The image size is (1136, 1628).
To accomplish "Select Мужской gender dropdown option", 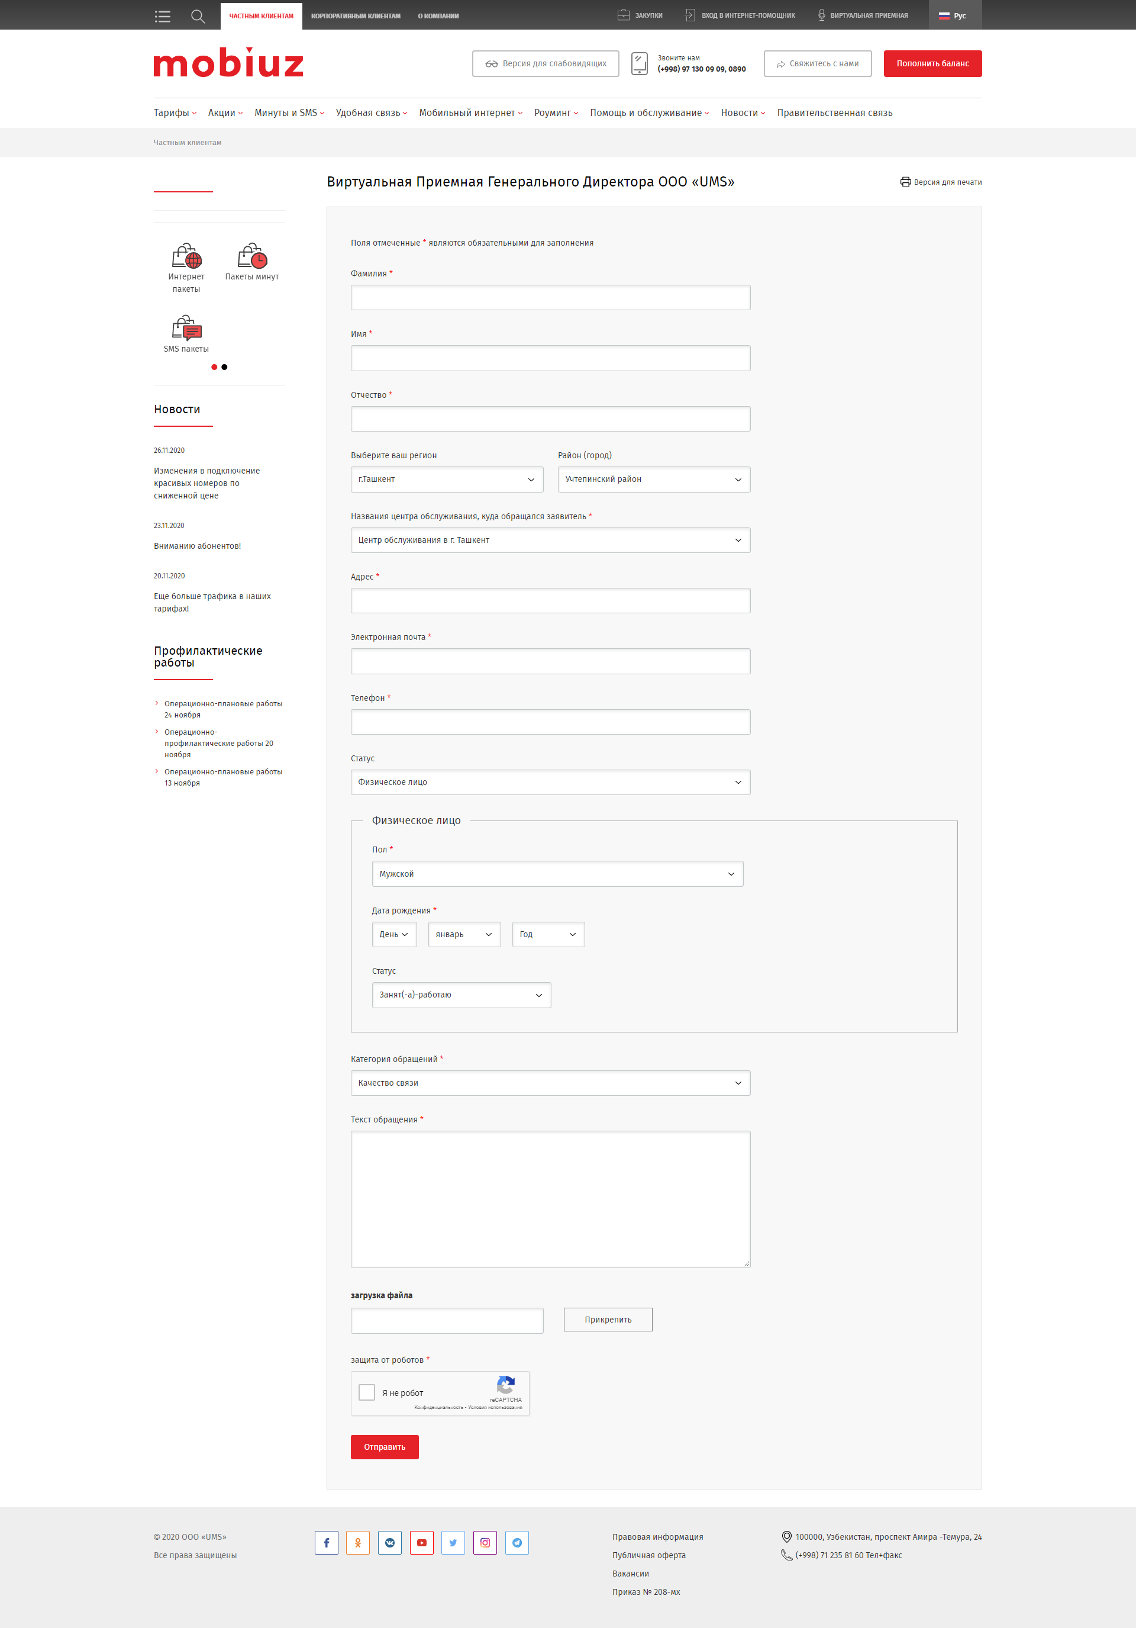I will pos(556,873).
